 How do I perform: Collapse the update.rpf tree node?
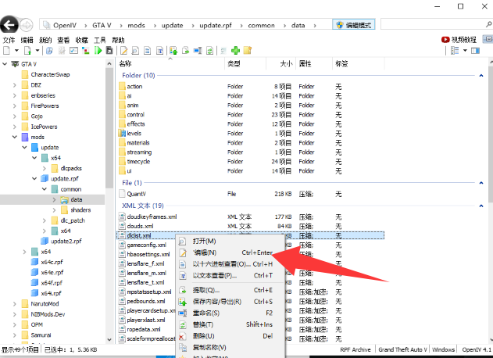[34, 178]
